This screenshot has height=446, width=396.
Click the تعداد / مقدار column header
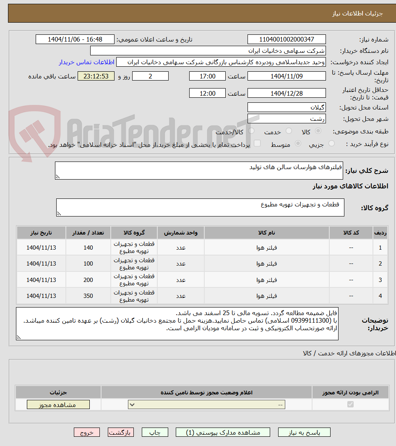88,233
